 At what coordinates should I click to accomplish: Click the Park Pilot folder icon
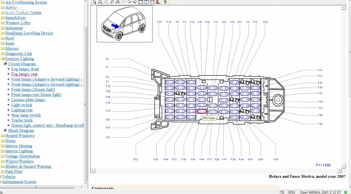pyautogui.click(x=2, y=172)
